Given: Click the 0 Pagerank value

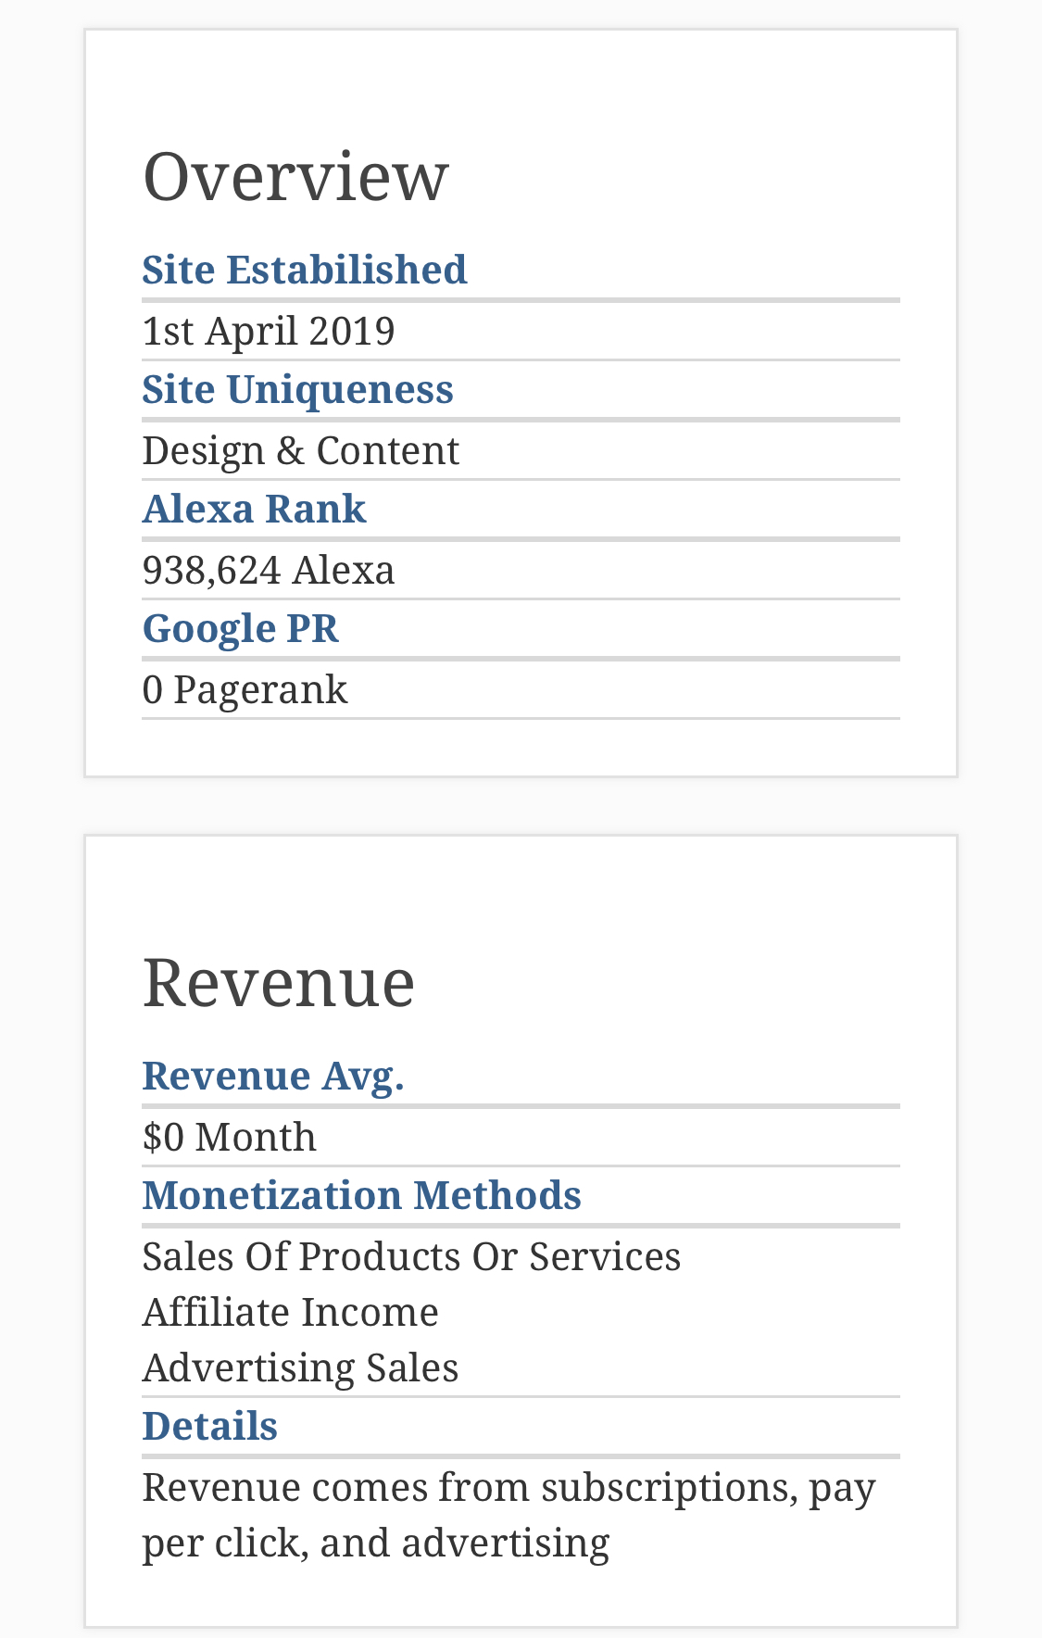Looking at the screenshot, I should point(245,689).
